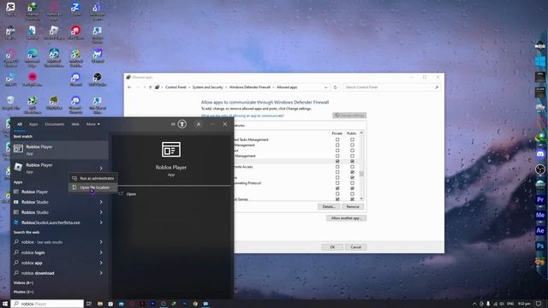This screenshot has height=308, width=548.
Task: Toggle Private checkbox in the highlighted row
Action: tap(337, 162)
